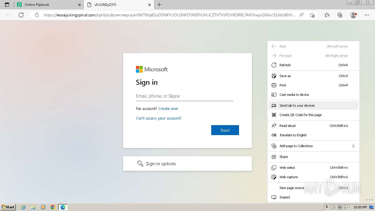The image size is (375, 211).
Task: Add this page to favorites
Action: pos(312,15)
